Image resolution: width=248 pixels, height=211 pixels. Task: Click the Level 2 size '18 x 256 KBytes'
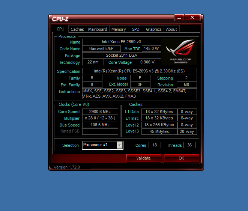tap(159, 125)
